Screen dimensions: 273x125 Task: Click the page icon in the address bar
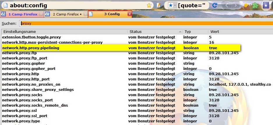coord(6,6)
